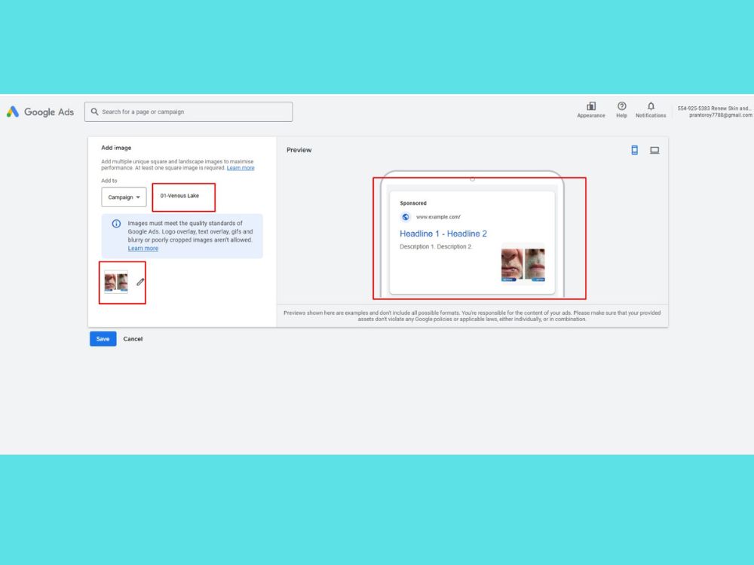
Task: Switch preview to desktop laptop view
Action: (x=654, y=151)
